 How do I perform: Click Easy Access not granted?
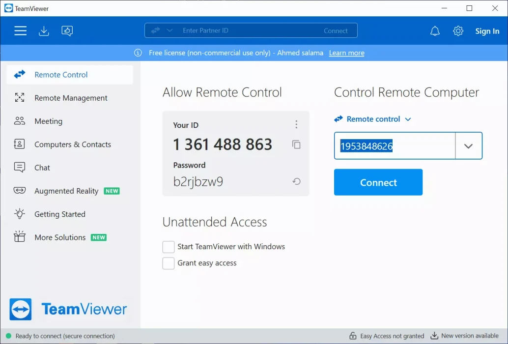tap(392, 336)
